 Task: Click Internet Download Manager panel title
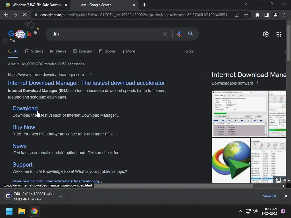(249, 75)
